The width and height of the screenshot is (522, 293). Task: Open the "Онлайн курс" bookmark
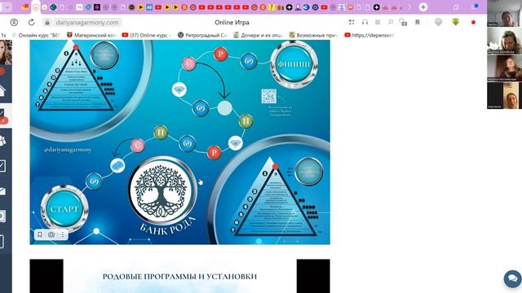(36, 35)
